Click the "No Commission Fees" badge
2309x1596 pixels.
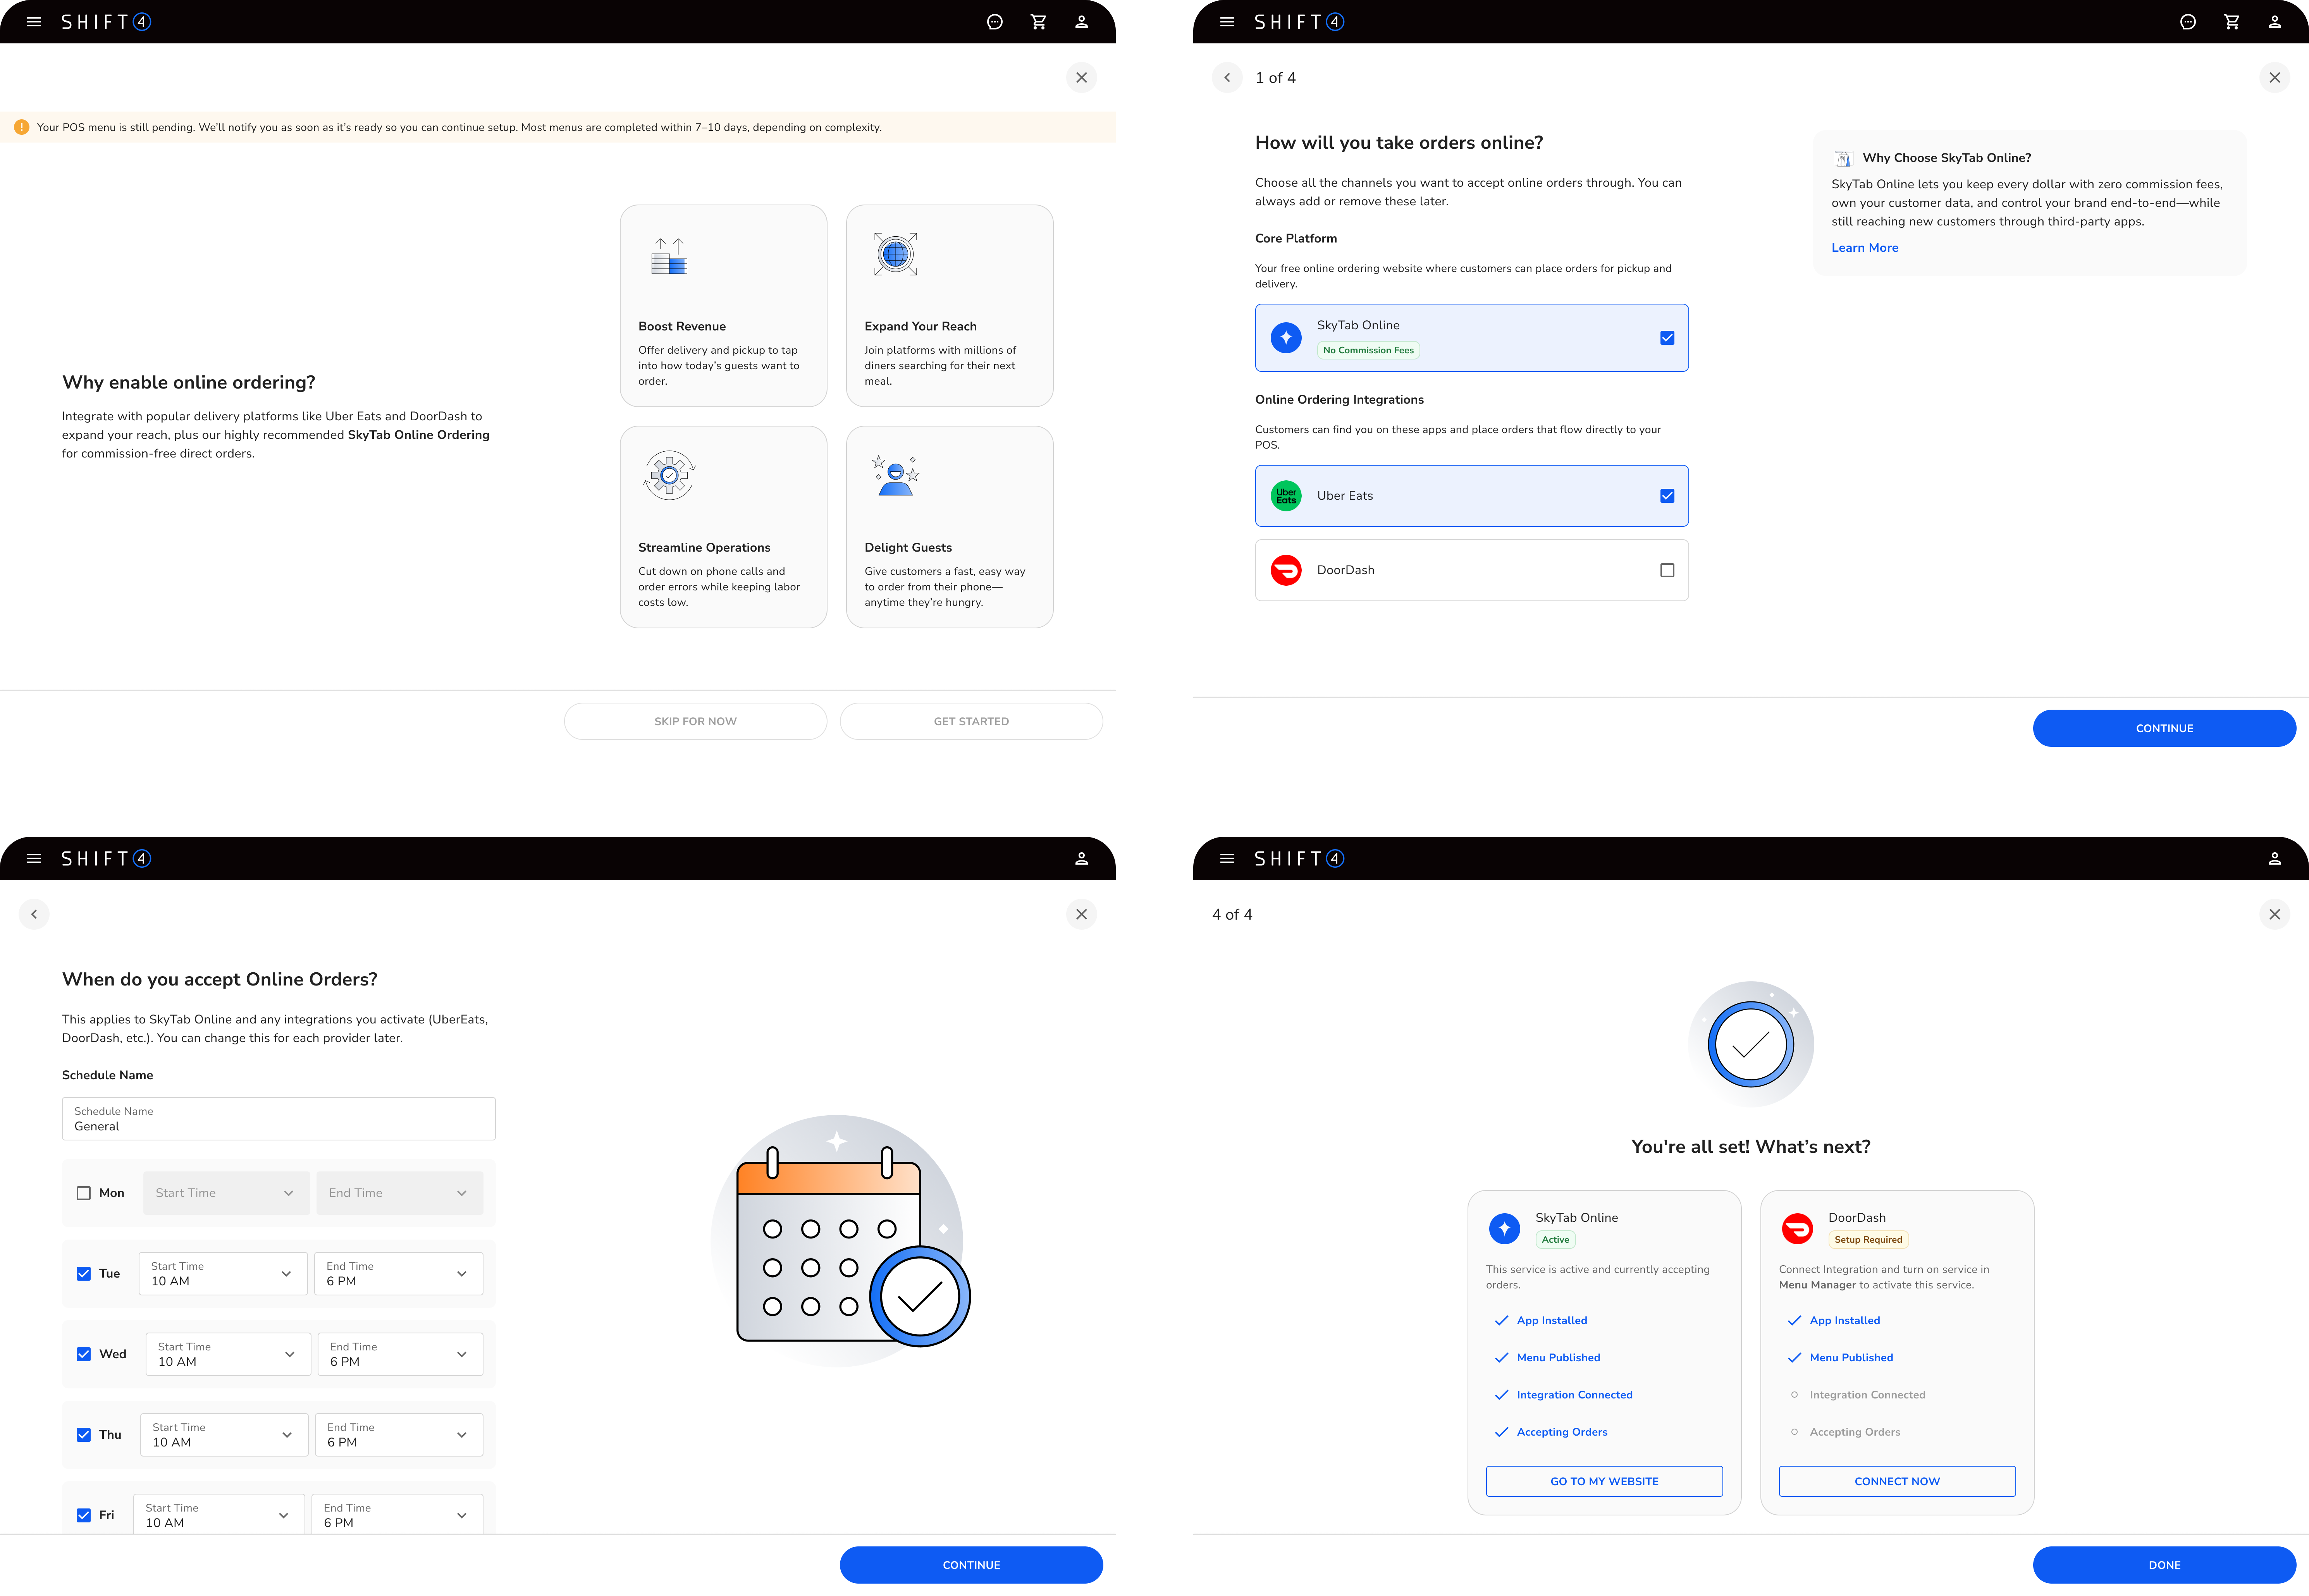point(1368,350)
